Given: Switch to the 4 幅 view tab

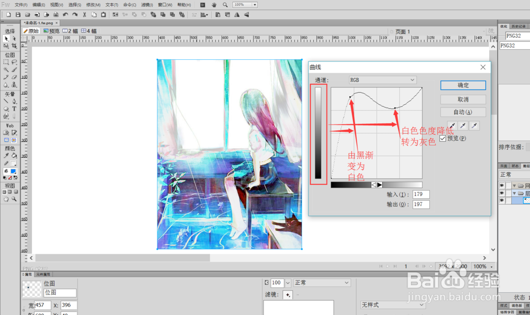Looking at the screenshot, I should pos(89,31).
